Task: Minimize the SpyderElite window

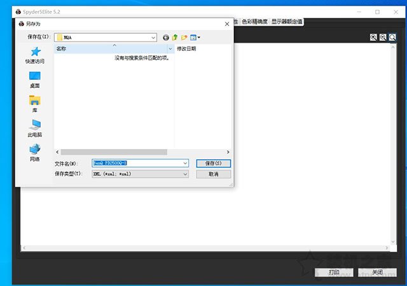Action: (x=359, y=12)
